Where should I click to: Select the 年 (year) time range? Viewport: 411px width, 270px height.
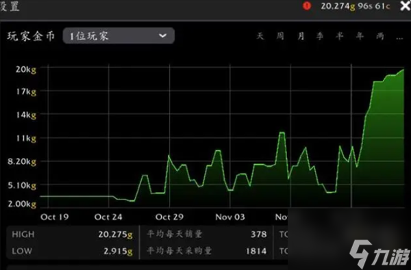pyautogui.click(x=360, y=36)
